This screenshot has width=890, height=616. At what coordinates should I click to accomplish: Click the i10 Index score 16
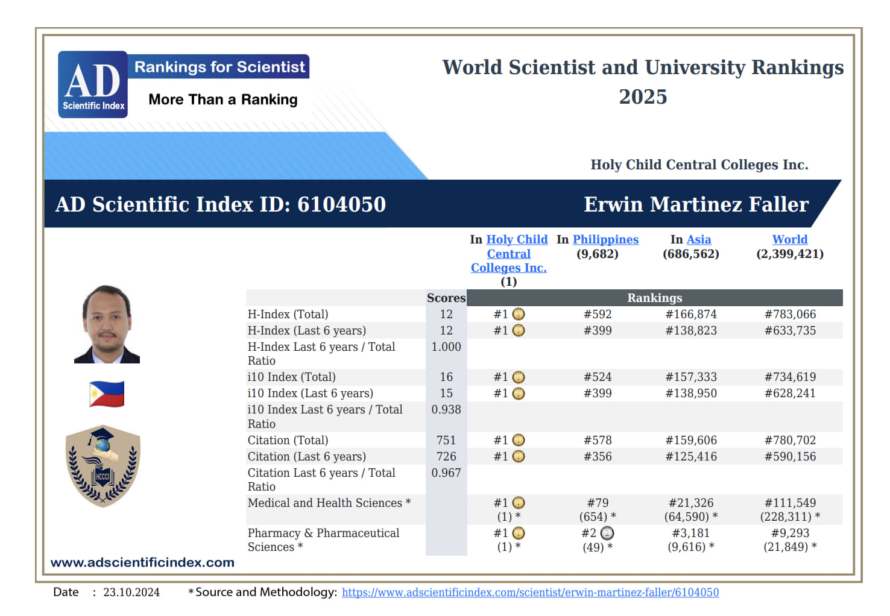[446, 377]
